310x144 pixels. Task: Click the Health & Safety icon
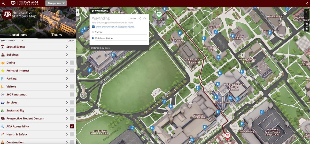[3, 134]
